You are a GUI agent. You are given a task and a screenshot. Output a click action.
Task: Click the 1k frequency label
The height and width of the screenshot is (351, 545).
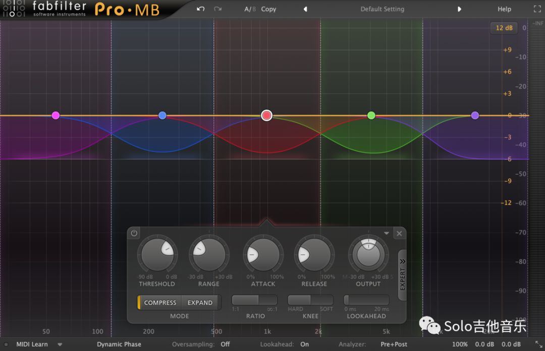click(x=267, y=331)
